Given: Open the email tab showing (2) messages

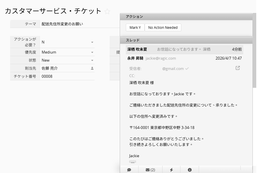Looking at the screenshot, I should 150,170.
